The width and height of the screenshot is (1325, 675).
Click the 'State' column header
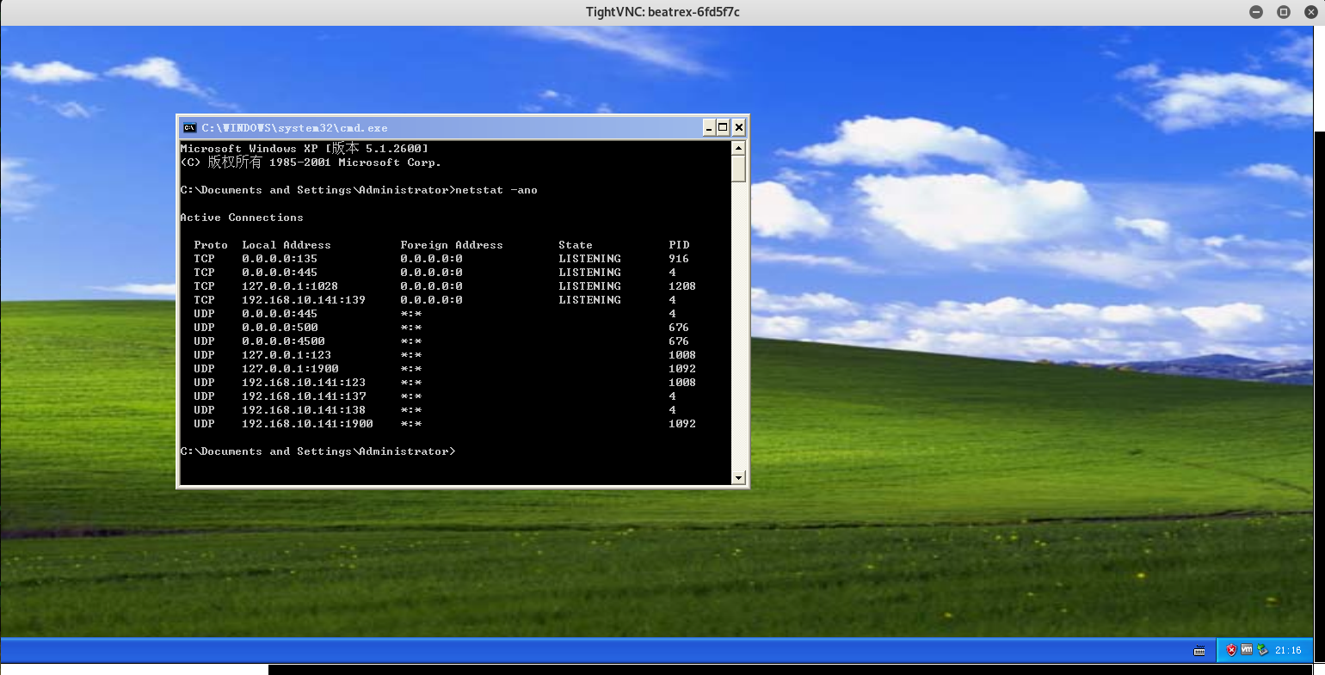576,245
